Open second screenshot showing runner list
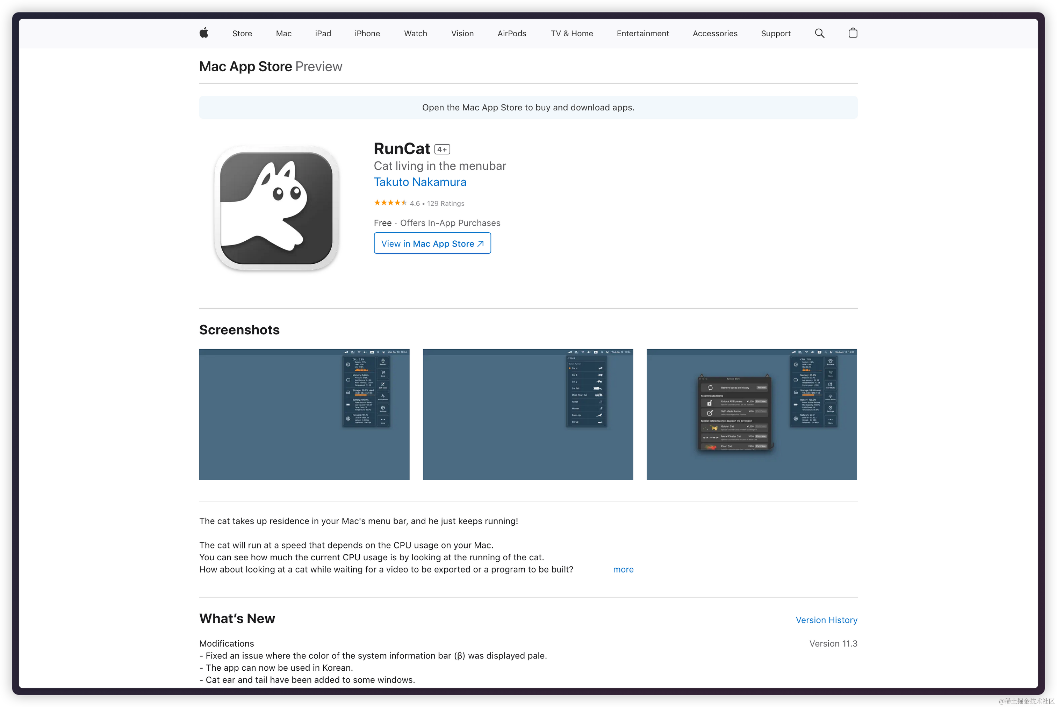Image resolution: width=1057 pixels, height=707 pixels. pyautogui.click(x=528, y=414)
